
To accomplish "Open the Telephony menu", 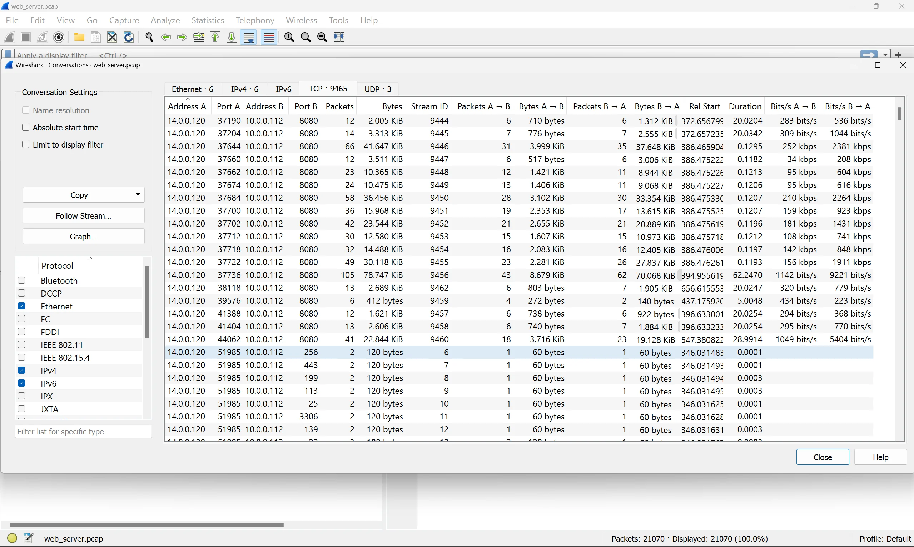I will pyautogui.click(x=255, y=20).
